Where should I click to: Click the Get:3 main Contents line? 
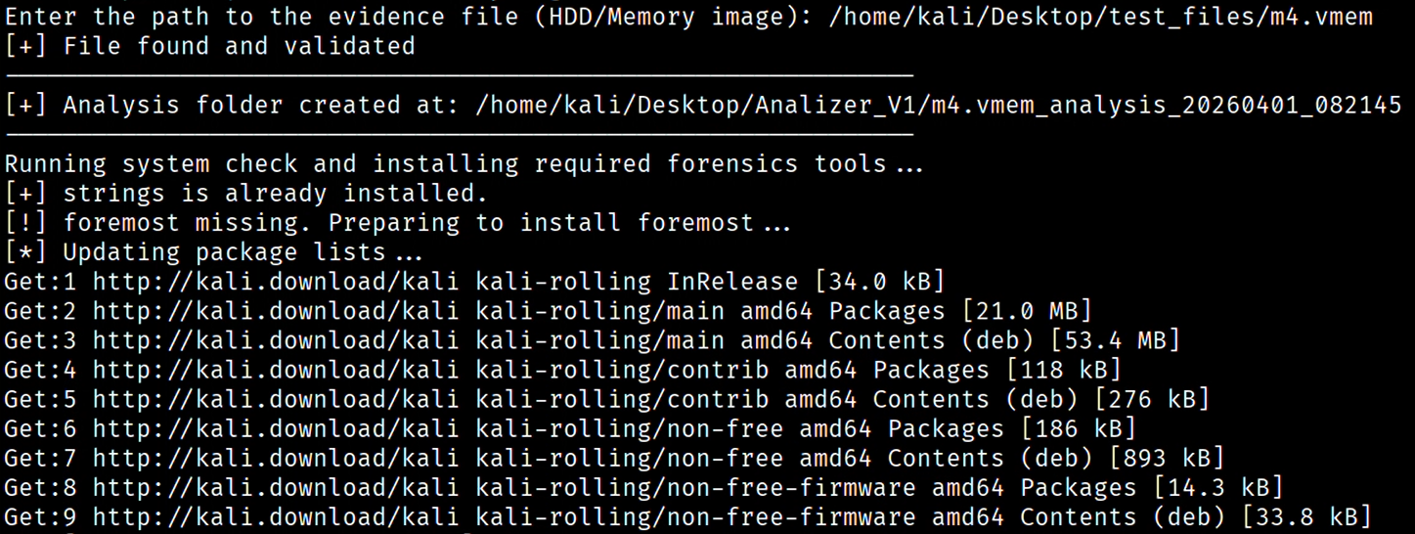coord(592,340)
